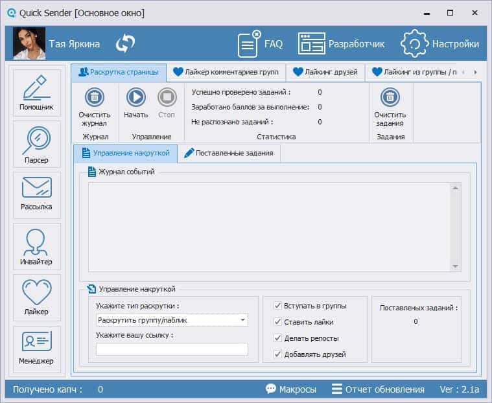
Task: Click log scrollbar down arrow
Action: (x=455, y=266)
